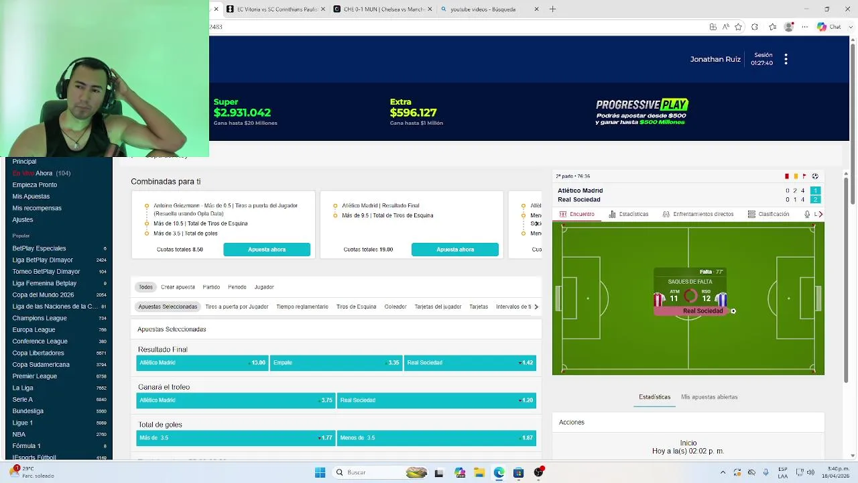Open the Principal sidebar link
Viewport: 858px width, 483px height.
coord(24,162)
